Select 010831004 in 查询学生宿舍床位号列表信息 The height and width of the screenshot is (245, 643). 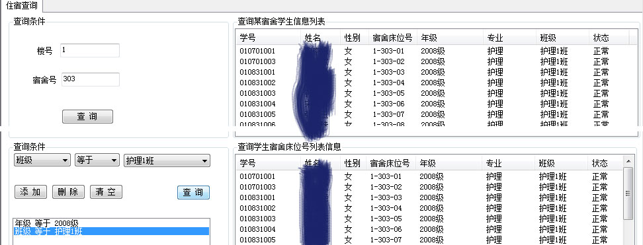click(x=257, y=229)
